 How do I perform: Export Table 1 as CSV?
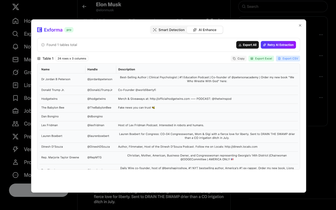[x=288, y=59]
